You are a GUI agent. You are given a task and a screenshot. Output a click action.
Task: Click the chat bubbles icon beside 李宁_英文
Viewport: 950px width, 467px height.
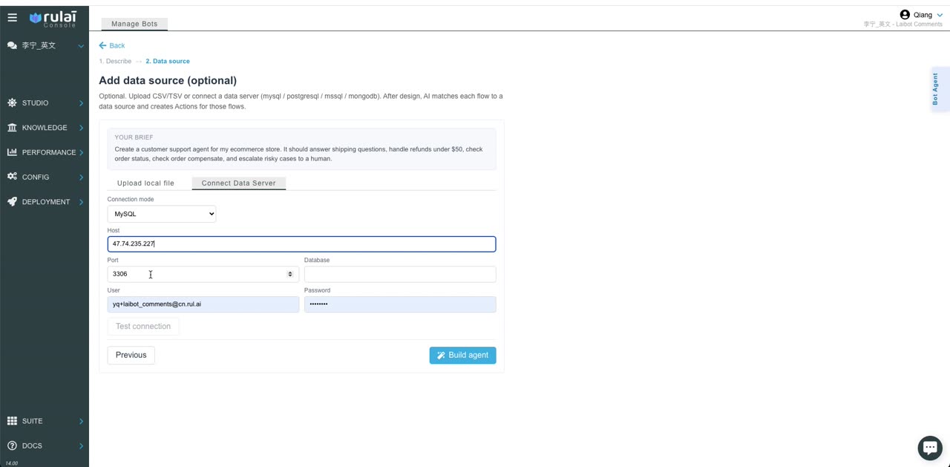(12, 45)
